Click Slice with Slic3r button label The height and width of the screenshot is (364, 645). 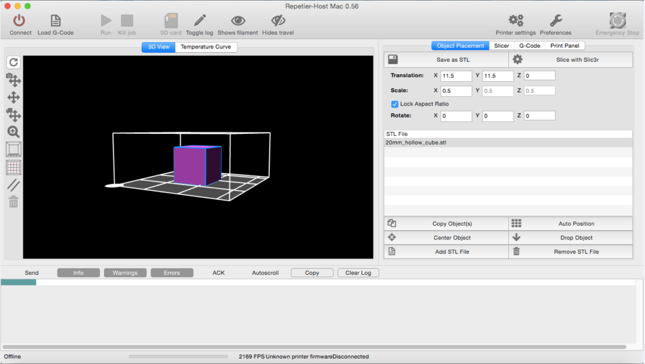pyautogui.click(x=578, y=60)
